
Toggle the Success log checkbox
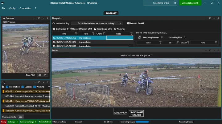tap(23, 87)
